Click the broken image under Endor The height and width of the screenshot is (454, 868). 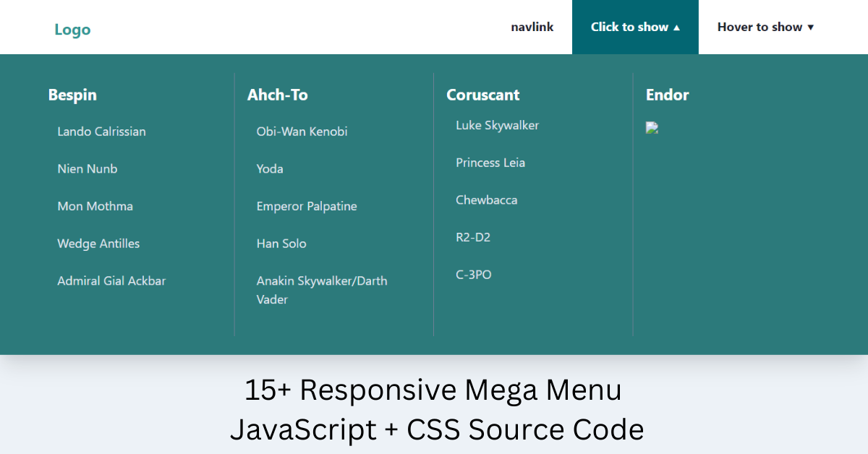(x=652, y=127)
